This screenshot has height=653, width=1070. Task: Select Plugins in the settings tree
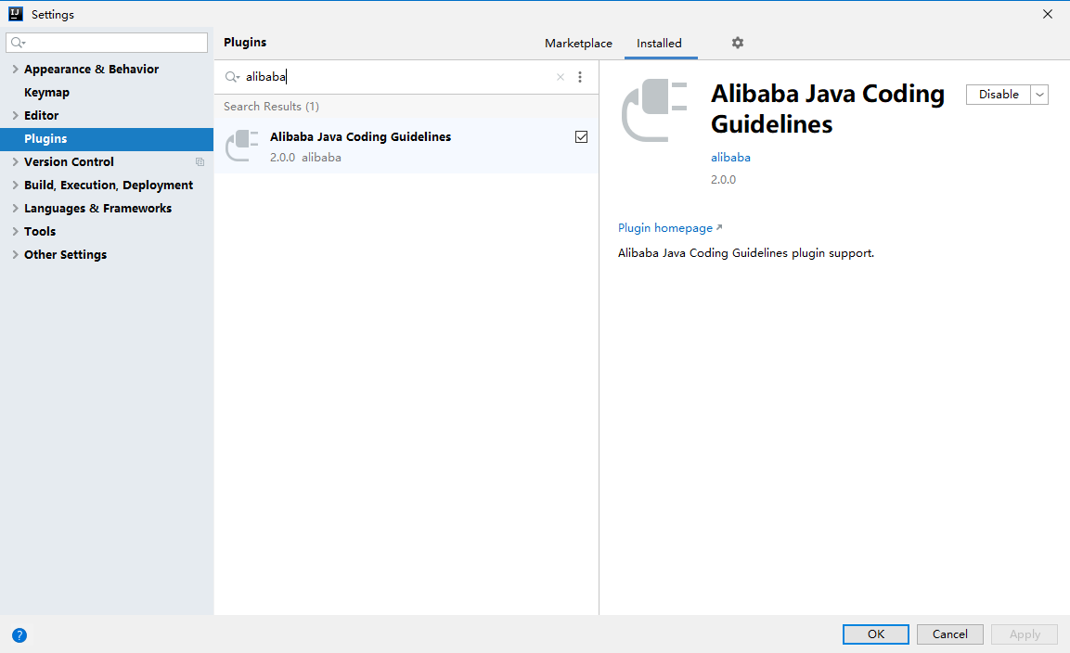click(x=107, y=138)
